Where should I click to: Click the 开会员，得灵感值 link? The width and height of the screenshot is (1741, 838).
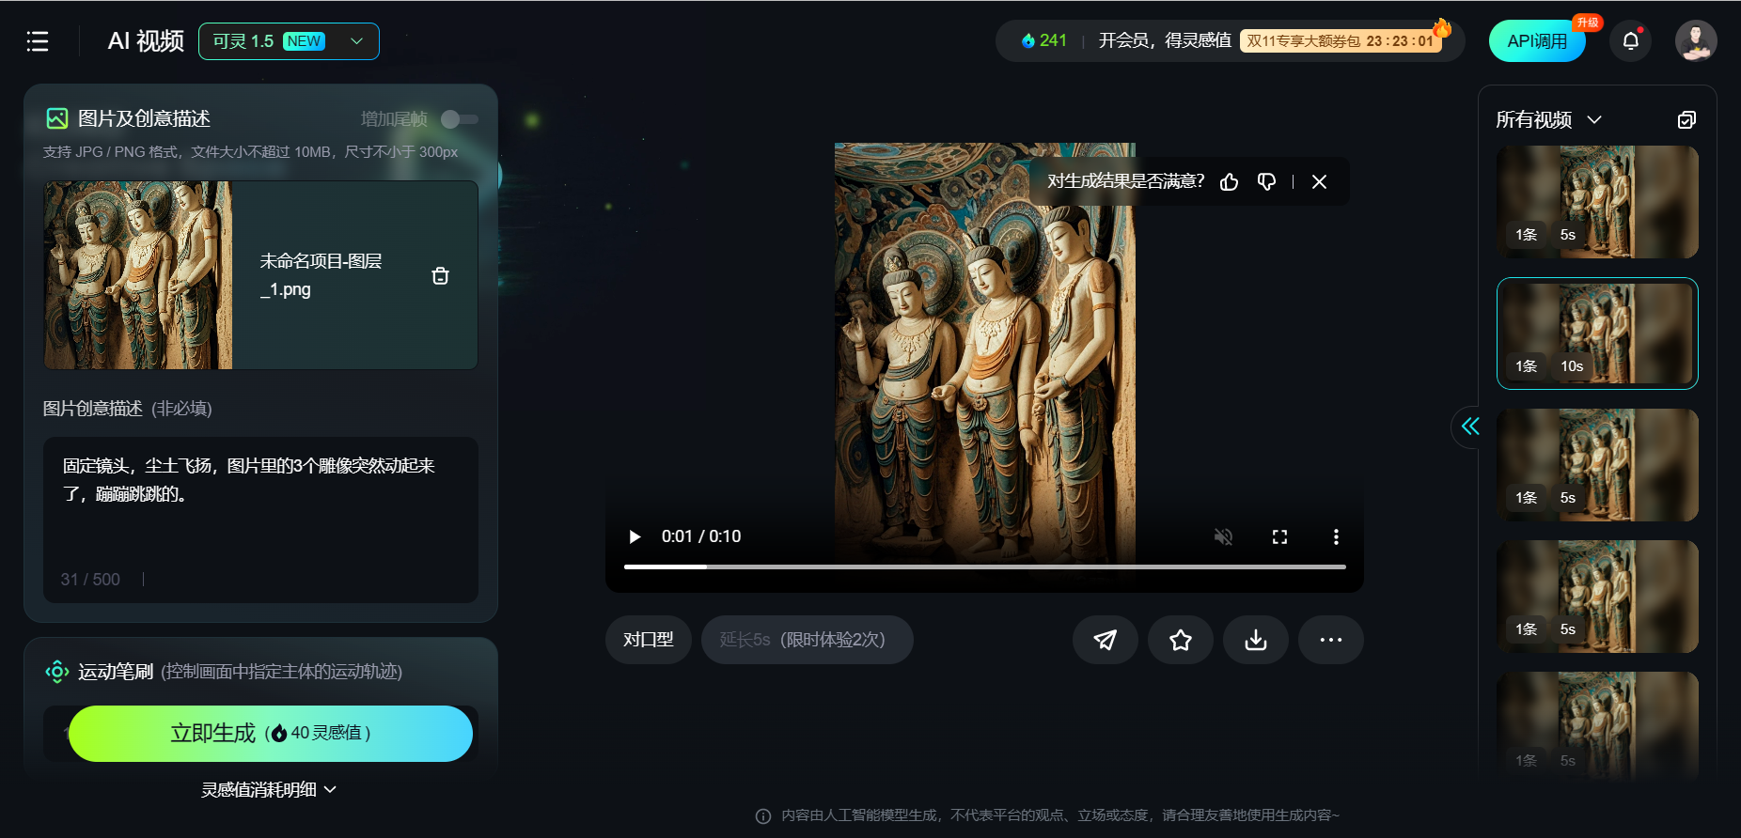(1165, 40)
